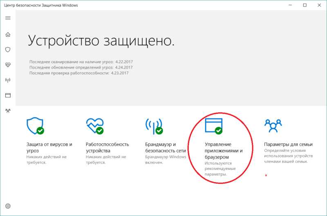327x216 pixels.
Task: Open 'Параметры для семьи' tile title
Action: coord(288,145)
